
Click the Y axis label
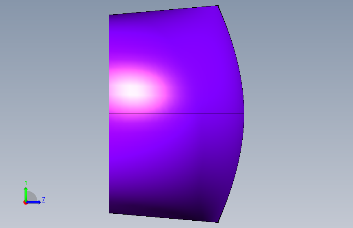26,183
